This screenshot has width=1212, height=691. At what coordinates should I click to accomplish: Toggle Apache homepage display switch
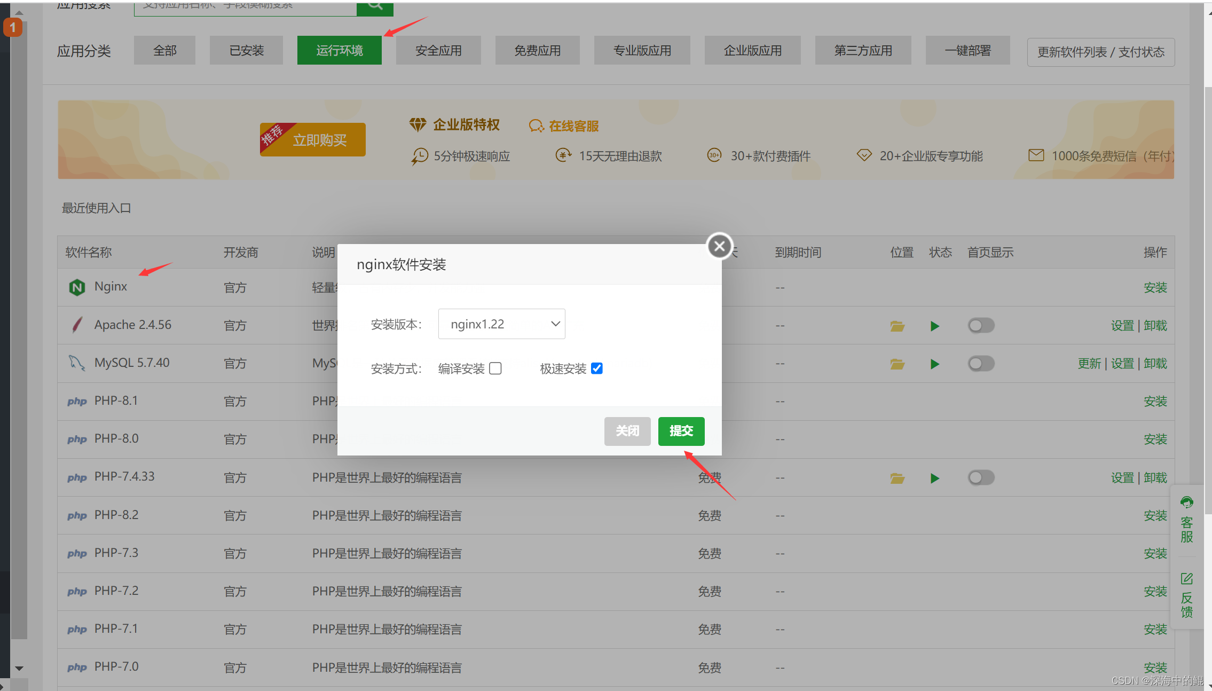[981, 326]
